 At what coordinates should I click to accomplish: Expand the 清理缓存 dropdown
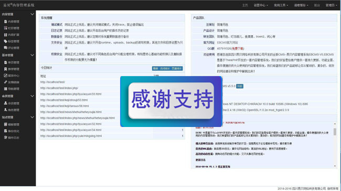pos(301,5)
